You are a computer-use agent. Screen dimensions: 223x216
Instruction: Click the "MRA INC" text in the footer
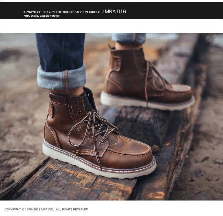click(x=47, y=209)
